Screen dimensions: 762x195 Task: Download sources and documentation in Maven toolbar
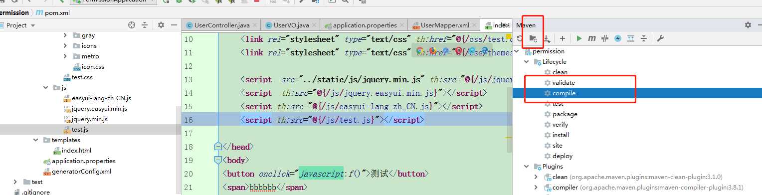coord(547,38)
